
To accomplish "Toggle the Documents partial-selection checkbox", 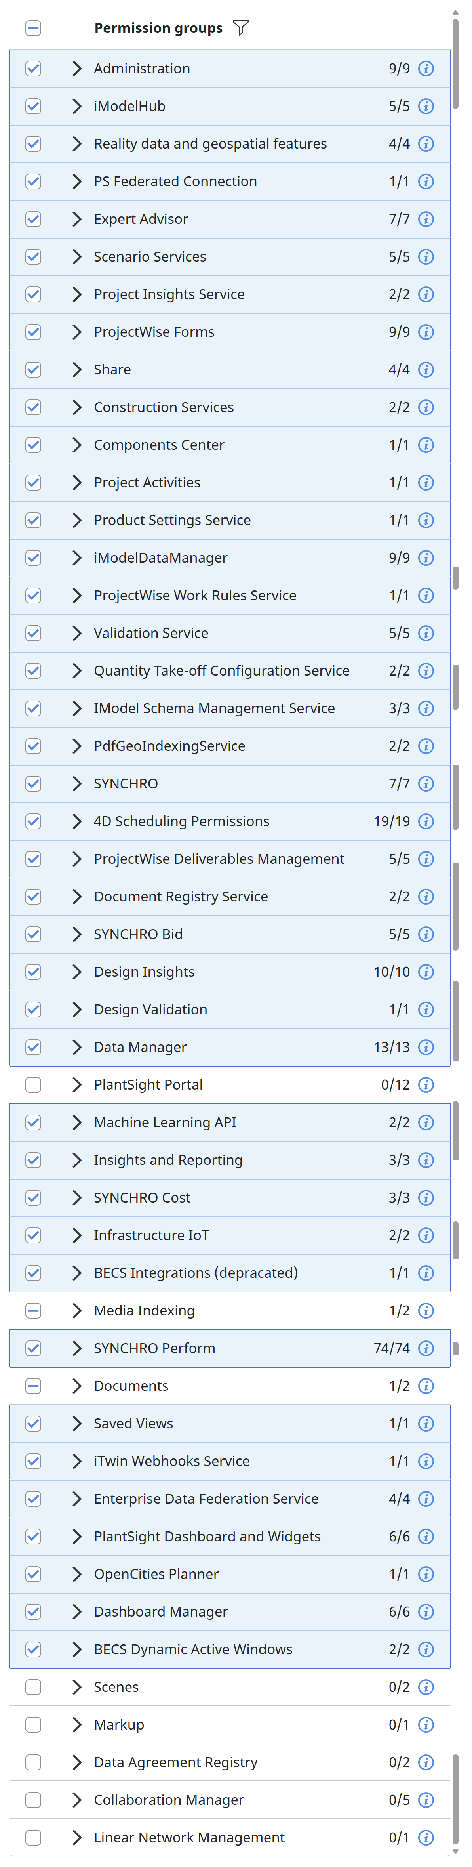I will pos(33,1386).
